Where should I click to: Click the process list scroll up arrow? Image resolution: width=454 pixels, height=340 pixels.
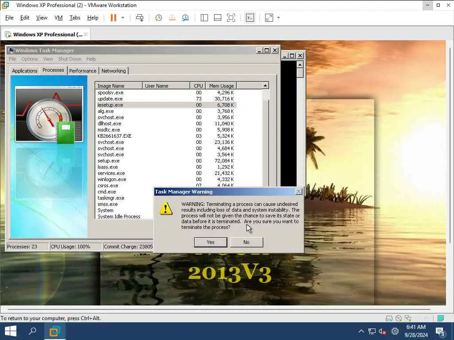(265, 85)
